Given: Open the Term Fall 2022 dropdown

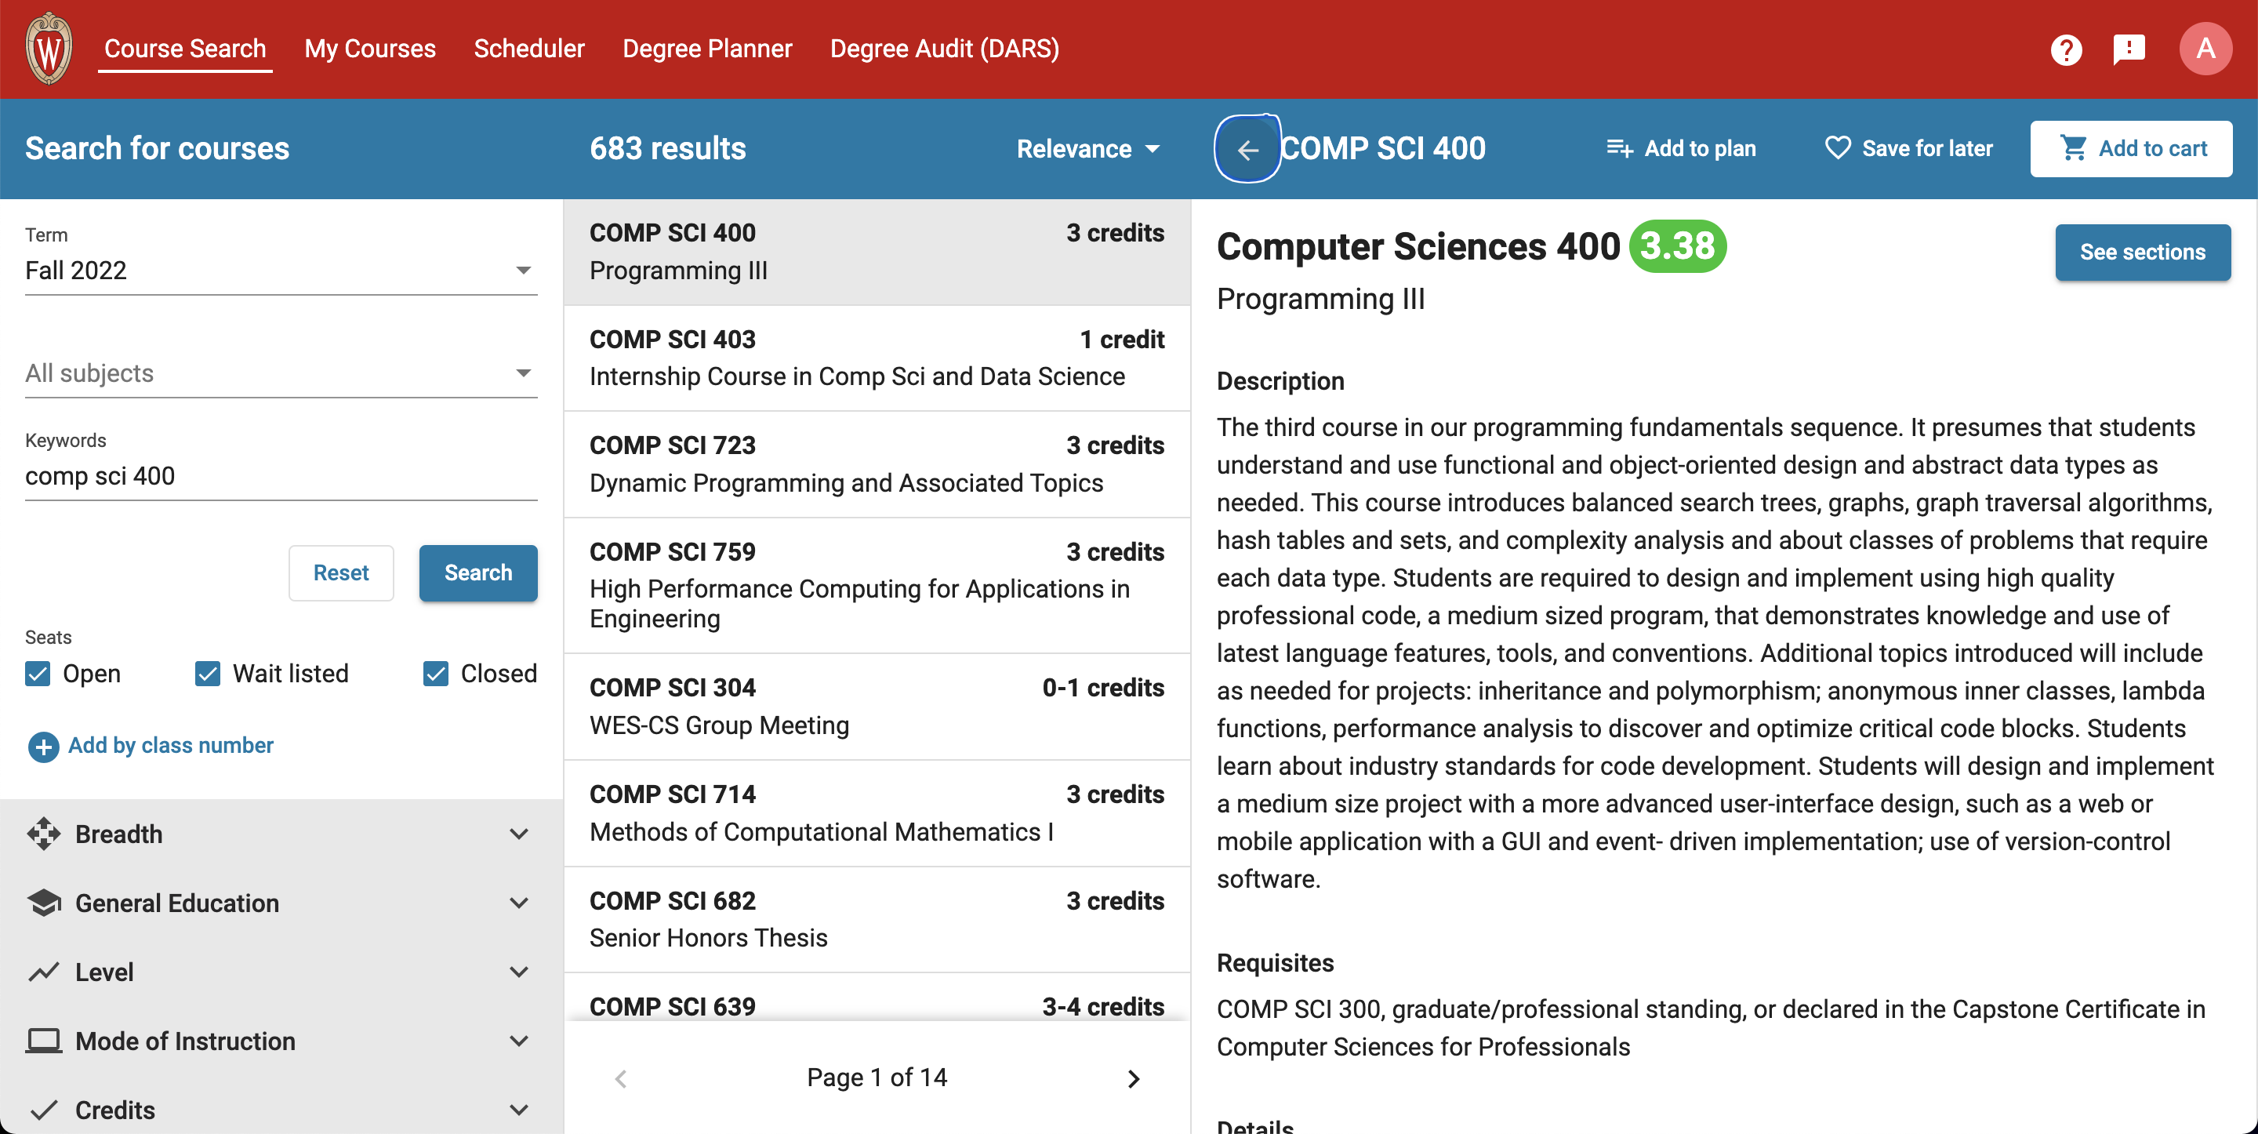Looking at the screenshot, I should click(281, 270).
